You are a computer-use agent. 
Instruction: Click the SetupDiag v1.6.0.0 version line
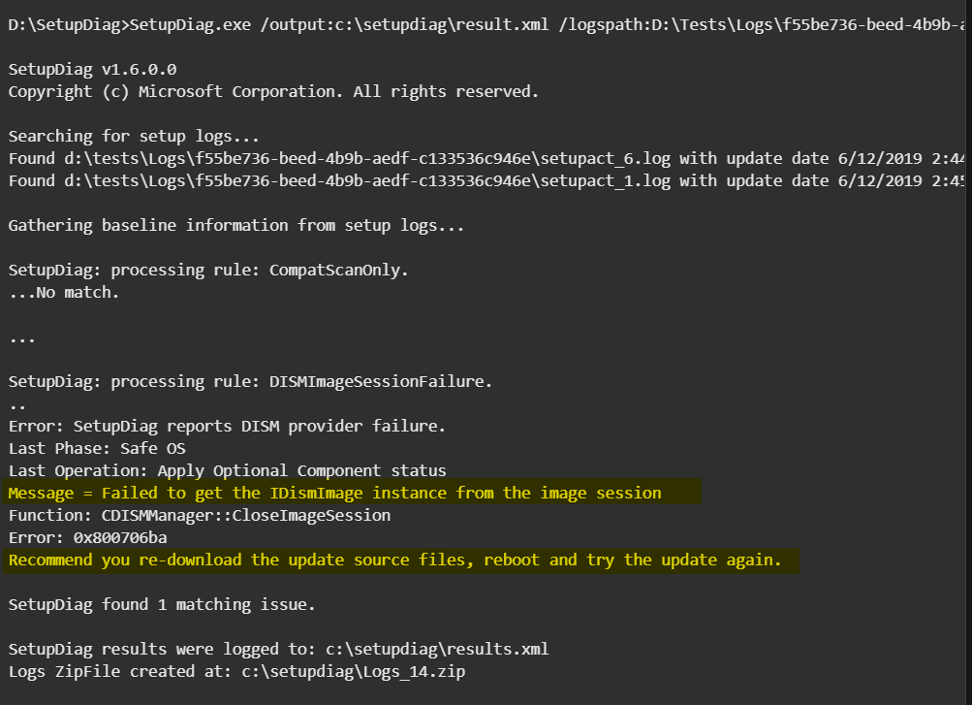tap(93, 70)
